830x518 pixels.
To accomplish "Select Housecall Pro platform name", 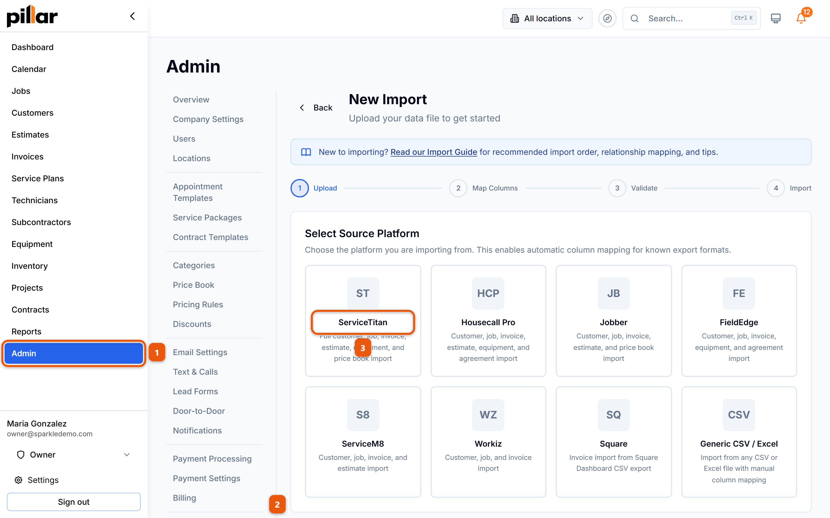I will [x=488, y=322].
